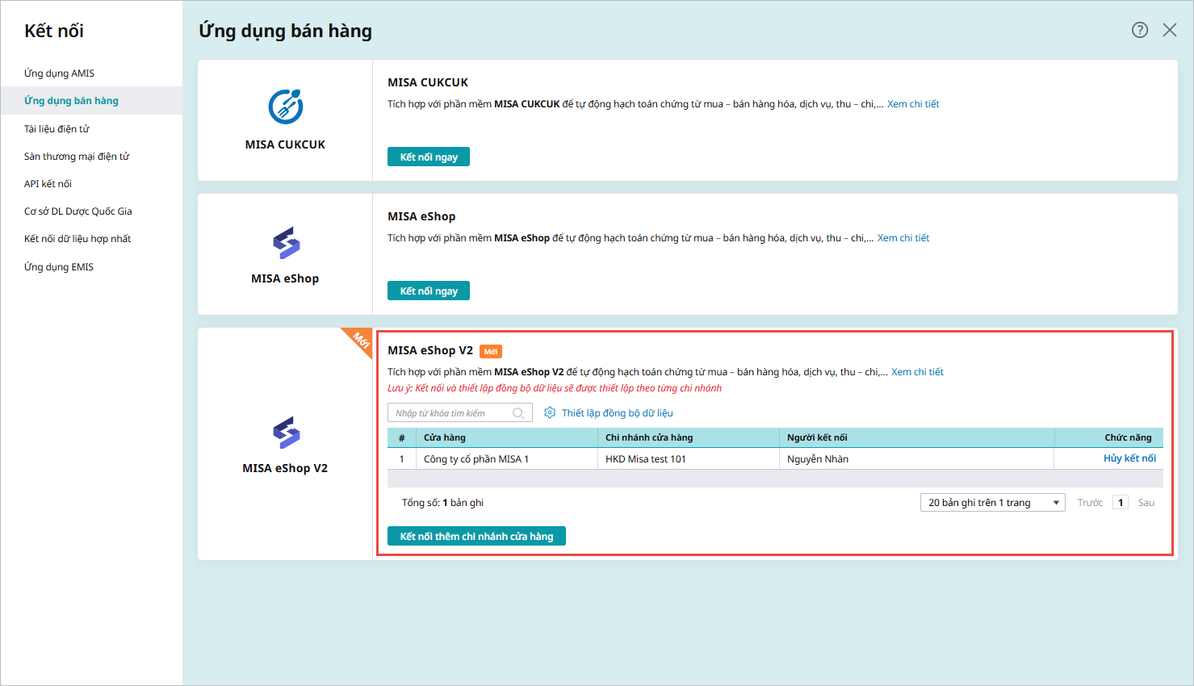Click the MISA CUKCUK logo icon
Screen dimensions: 1194x686
click(285, 107)
